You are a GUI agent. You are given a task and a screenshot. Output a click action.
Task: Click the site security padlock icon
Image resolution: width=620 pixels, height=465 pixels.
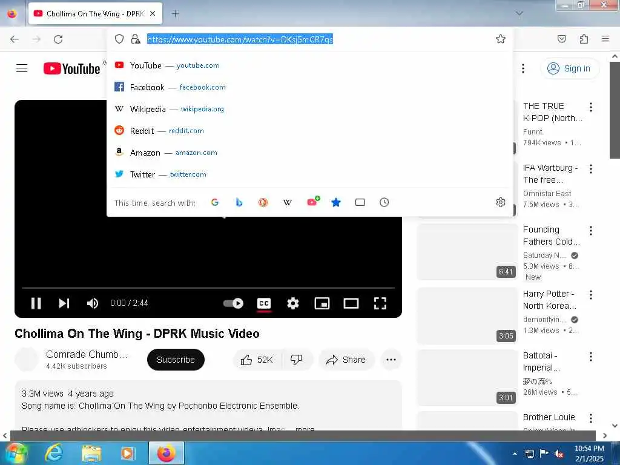pos(136,39)
